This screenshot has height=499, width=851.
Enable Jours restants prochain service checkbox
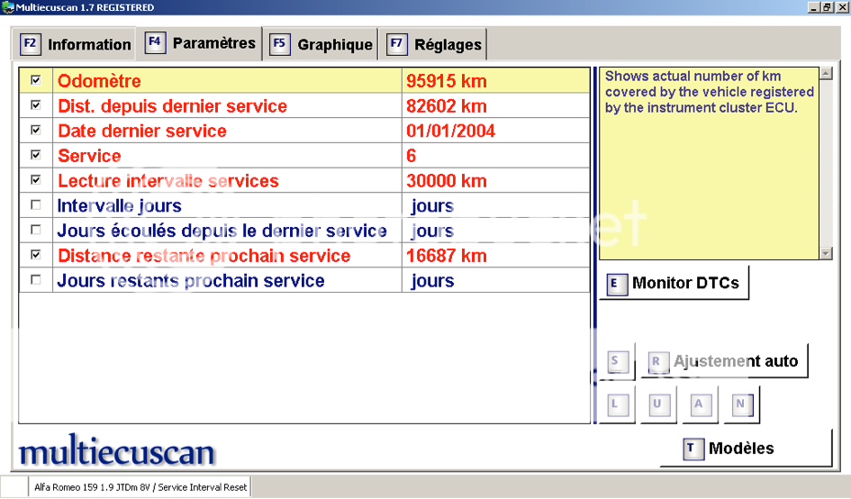36,279
